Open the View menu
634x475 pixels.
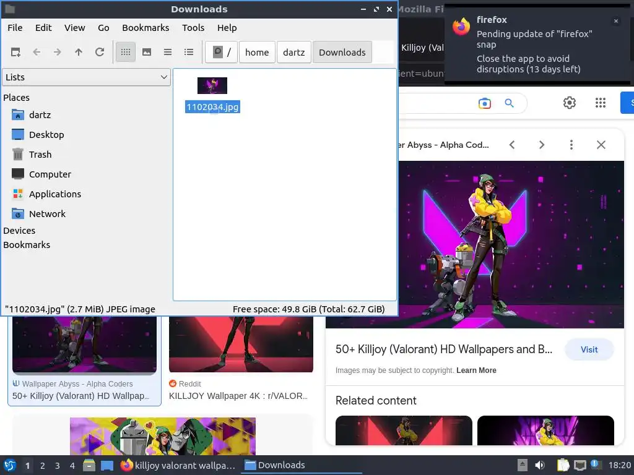point(75,28)
